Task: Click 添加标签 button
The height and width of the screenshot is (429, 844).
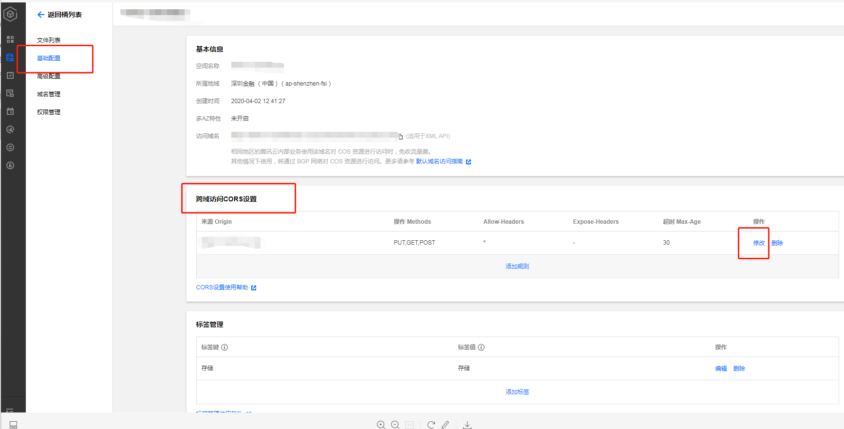Action: (x=517, y=392)
